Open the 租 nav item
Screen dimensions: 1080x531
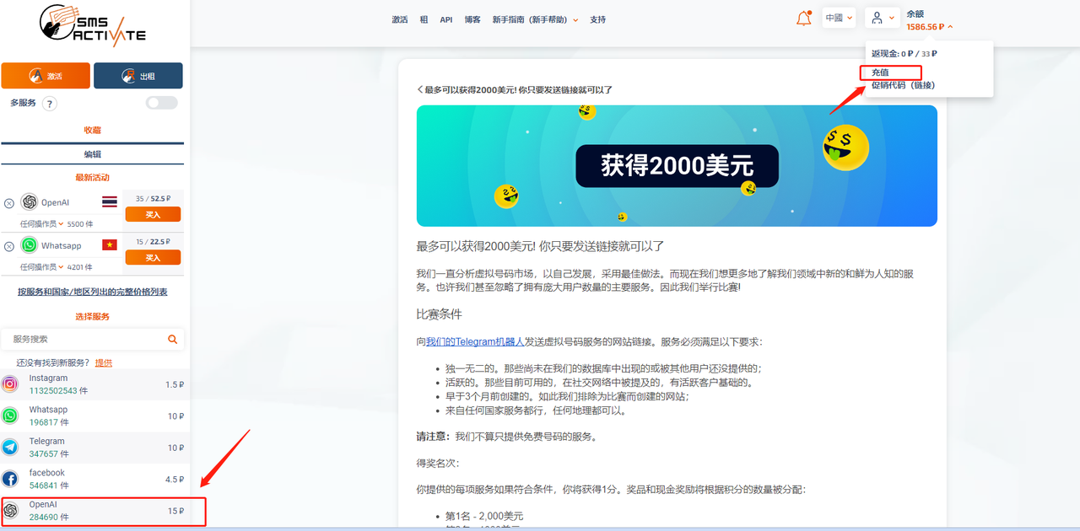[x=424, y=19]
